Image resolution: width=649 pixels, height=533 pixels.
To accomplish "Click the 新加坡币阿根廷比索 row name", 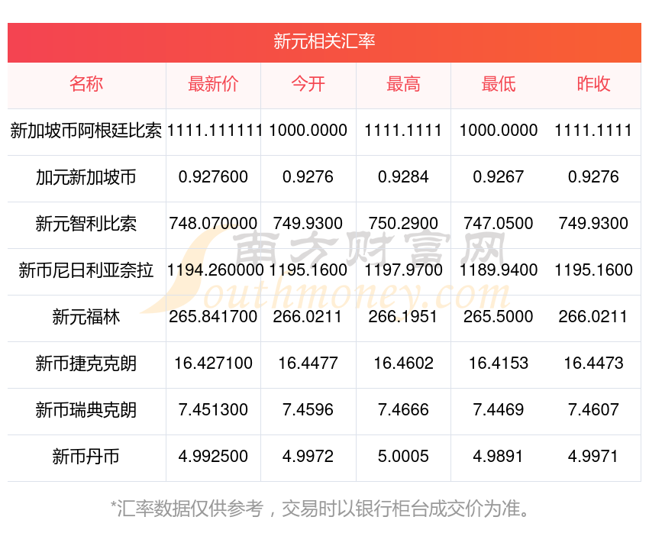I will pyautogui.click(x=86, y=131).
